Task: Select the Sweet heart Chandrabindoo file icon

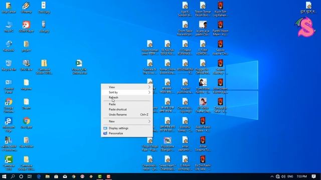Action: click(x=168, y=163)
